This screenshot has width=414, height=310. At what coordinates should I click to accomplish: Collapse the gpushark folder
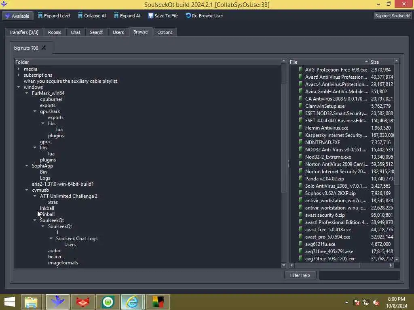tap(35, 111)
